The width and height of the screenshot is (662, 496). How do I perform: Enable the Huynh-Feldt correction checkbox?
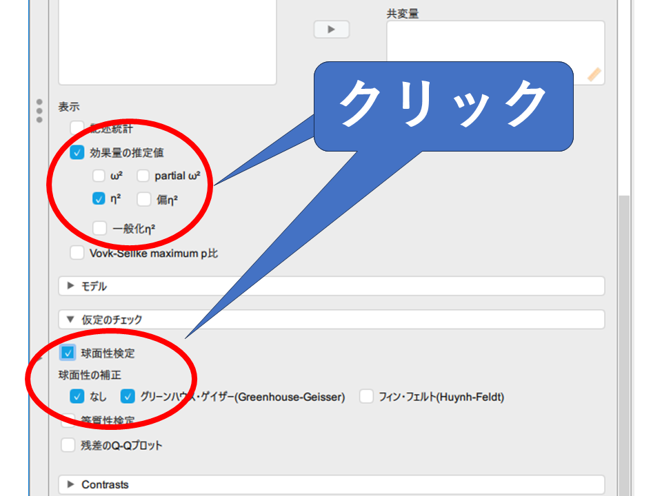pos(366,397)
